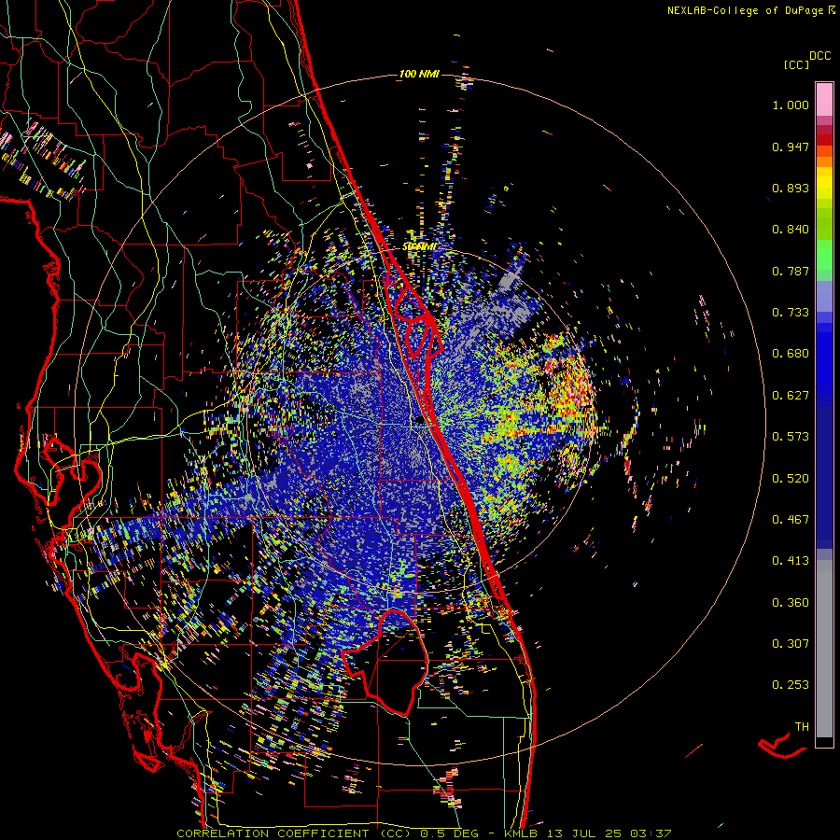This screenshot has width=840, height=840.
Task: Click the 1.000 legend value
Action: pyautogui.click(x=791, y=105)
